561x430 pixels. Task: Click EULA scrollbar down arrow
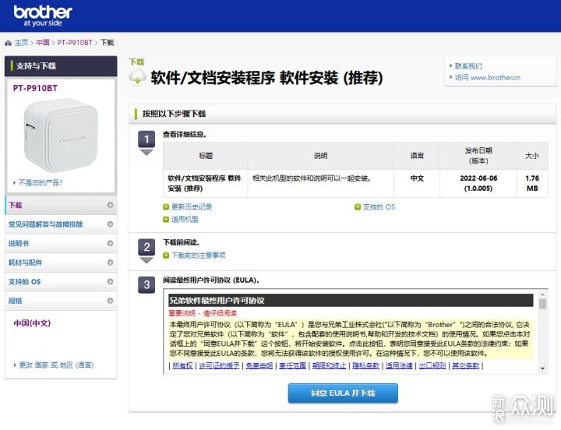point(543,368)
